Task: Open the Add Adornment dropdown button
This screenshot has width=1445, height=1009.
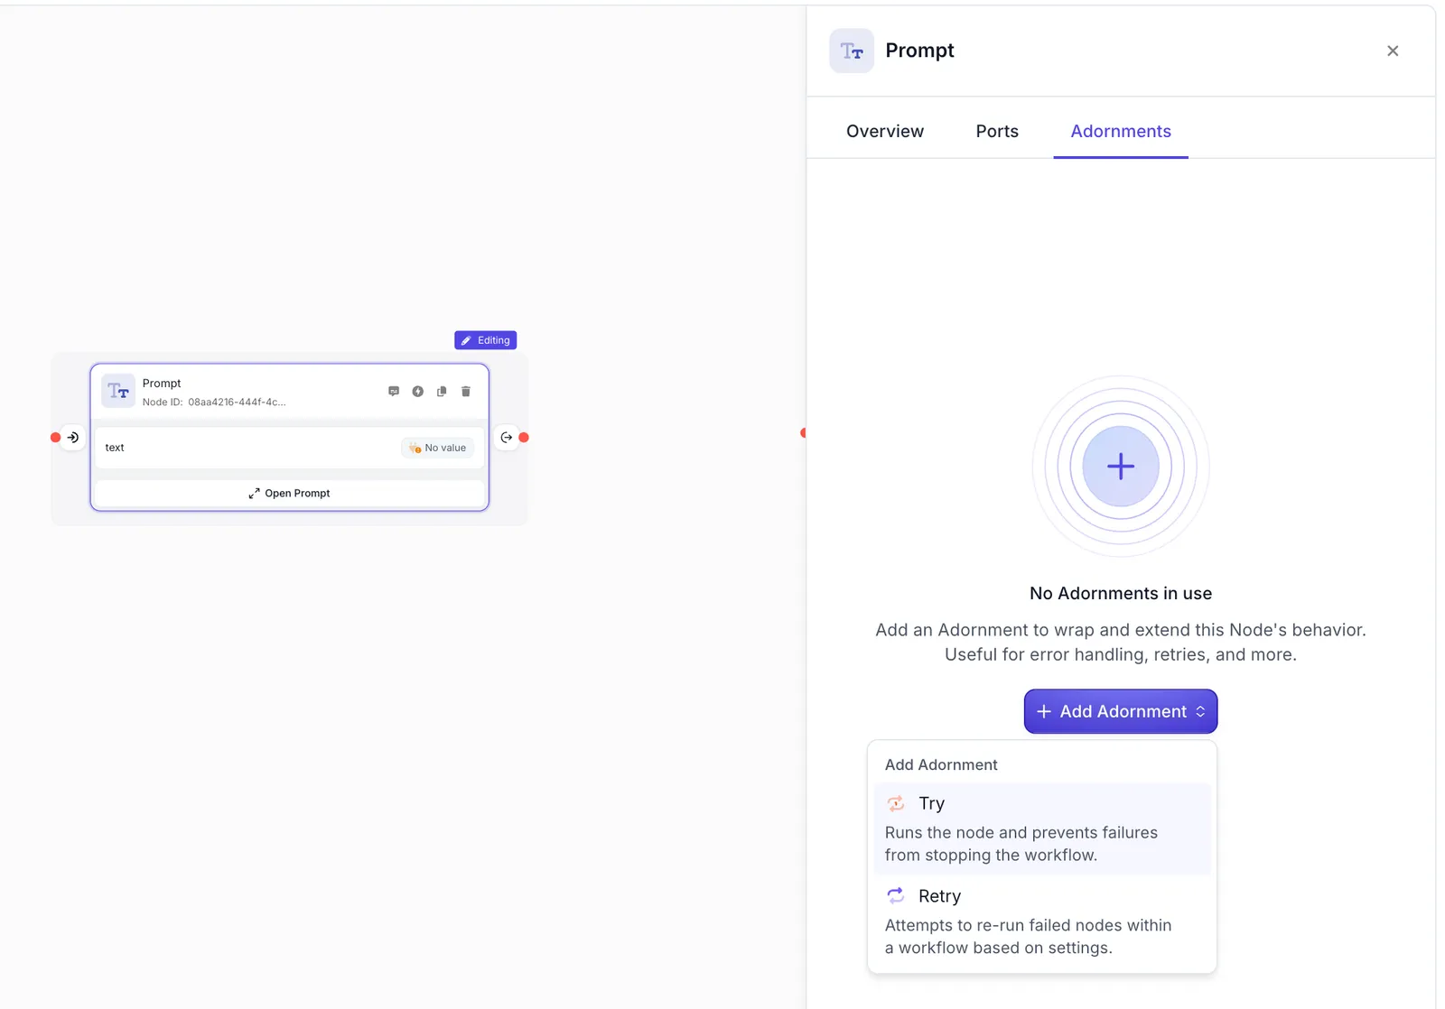Action: 1121,711
